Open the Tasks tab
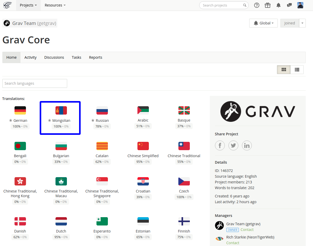313x246 pixels. [x=76, y=57]
